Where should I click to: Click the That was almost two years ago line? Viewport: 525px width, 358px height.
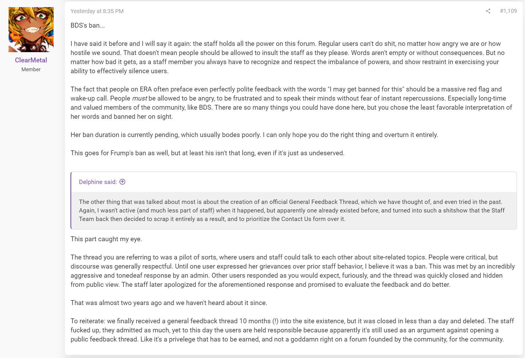point(169,303)
